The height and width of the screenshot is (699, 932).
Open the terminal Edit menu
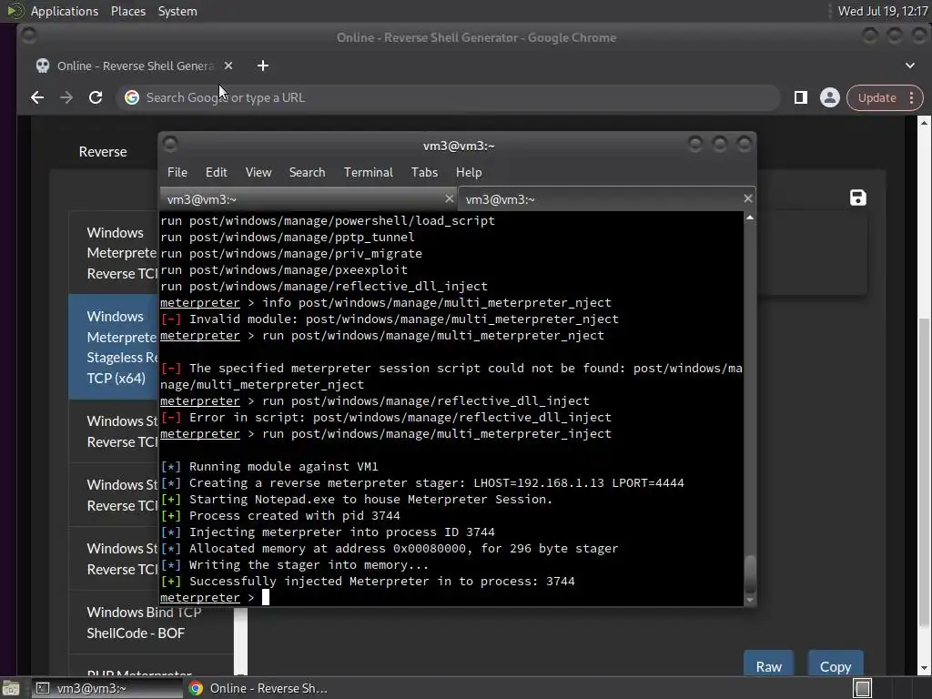coord(217,172)
